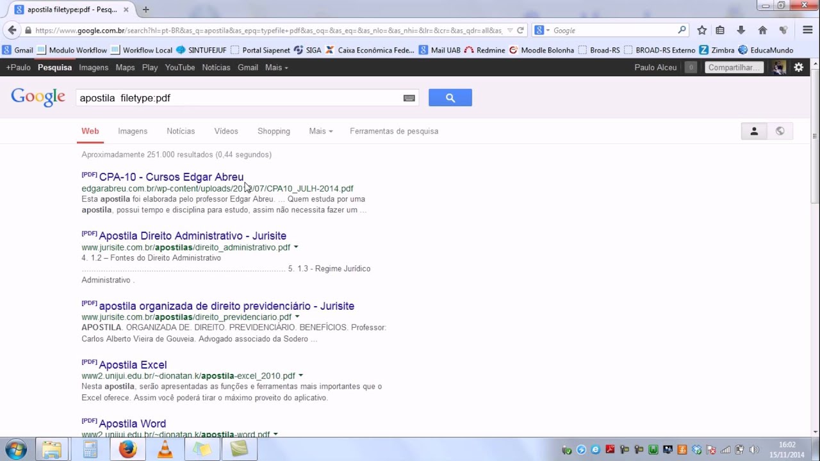Image resolution: width=820 pixels, height=461 pixels.
Task: Open YouTube in the Google black bar
Action: tap(180, 67)
